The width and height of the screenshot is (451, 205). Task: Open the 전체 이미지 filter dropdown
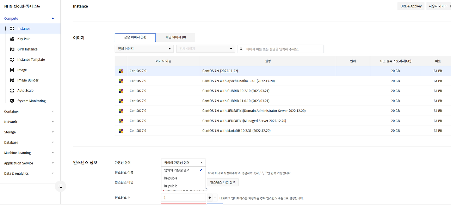tap(144, 49)
